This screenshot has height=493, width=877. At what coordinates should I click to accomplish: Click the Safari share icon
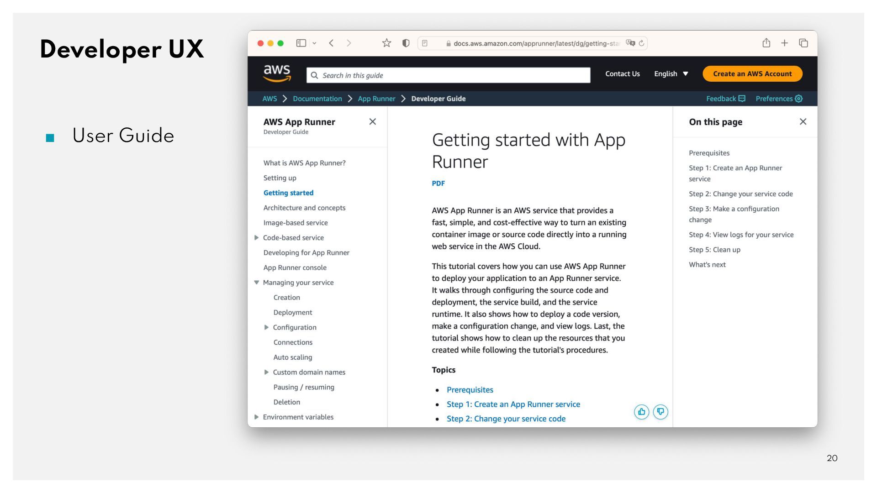tap(766, 43)
